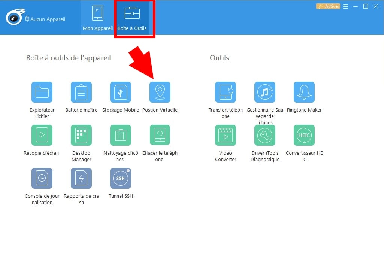Open the Stockage Mobile icon
This screenshot has height=270, width=384.
pos(121,92)
